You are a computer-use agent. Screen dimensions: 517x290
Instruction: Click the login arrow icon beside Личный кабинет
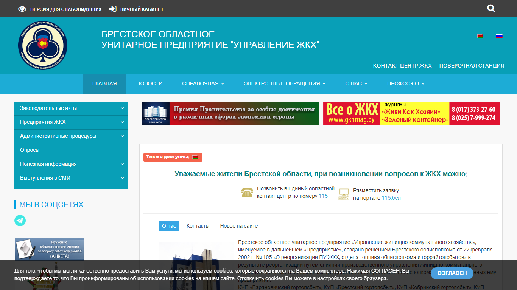click(112, 9)
